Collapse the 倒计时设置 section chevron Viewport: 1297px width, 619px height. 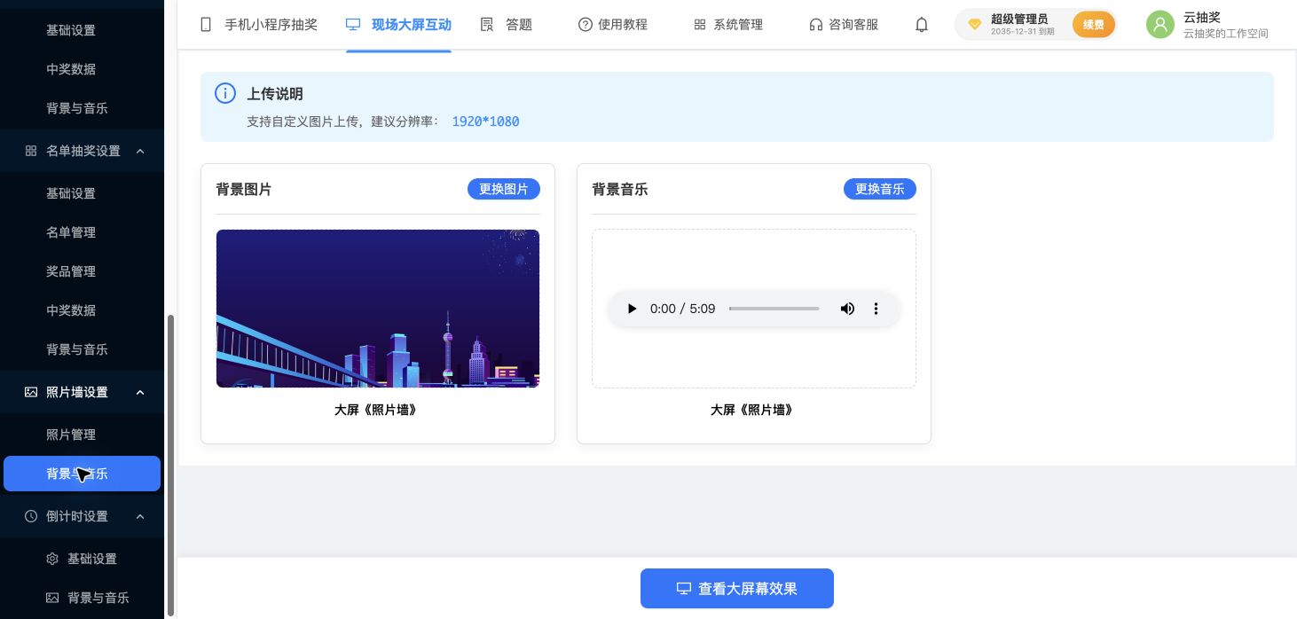(140, 516)
